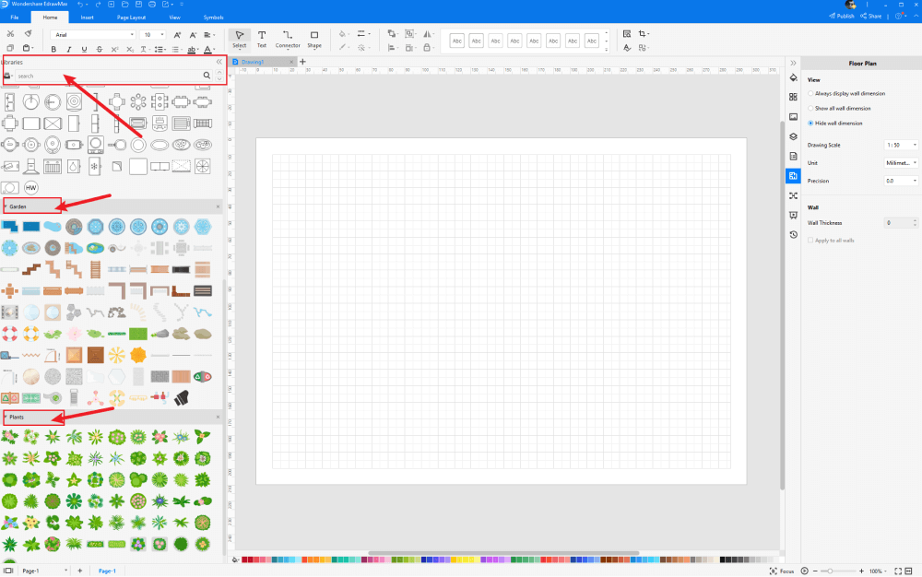Open the Unit dropdown
Image resolution: width=922 pixels, height=577 pixels.
(x=901, y=162)
